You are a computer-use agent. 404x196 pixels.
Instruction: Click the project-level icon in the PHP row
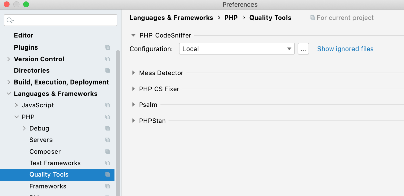pos(108,117)
